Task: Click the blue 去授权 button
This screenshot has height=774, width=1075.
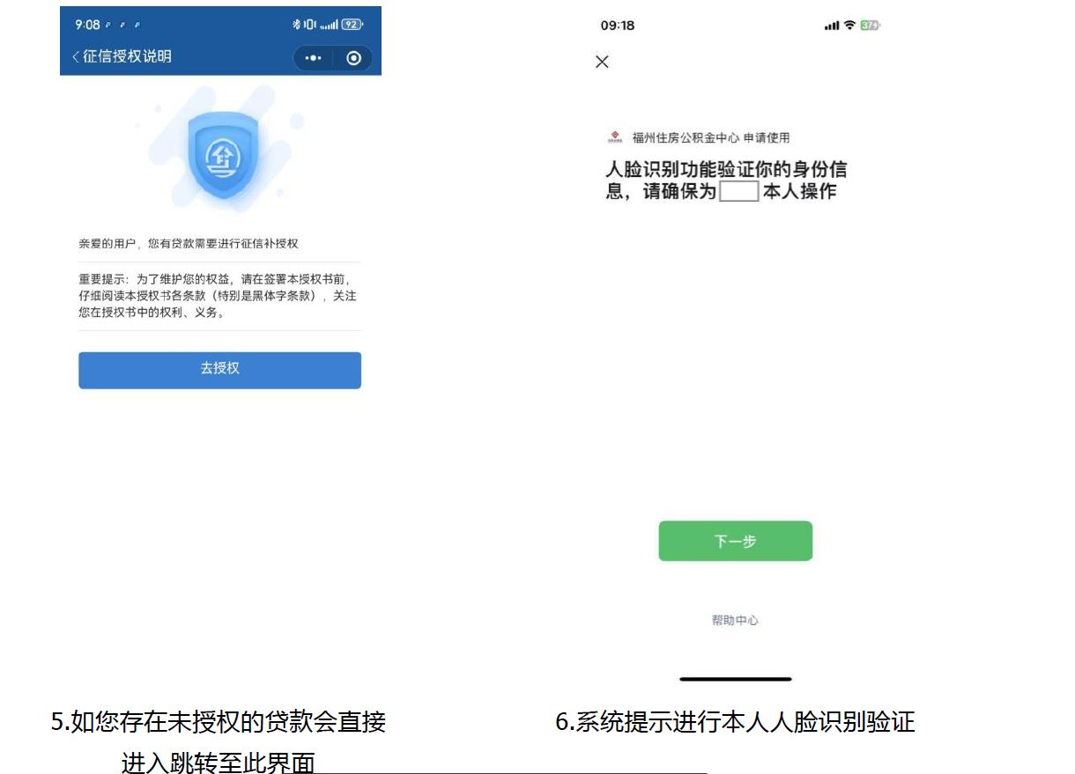Action: pyautogui.click(x=219, y=370)
